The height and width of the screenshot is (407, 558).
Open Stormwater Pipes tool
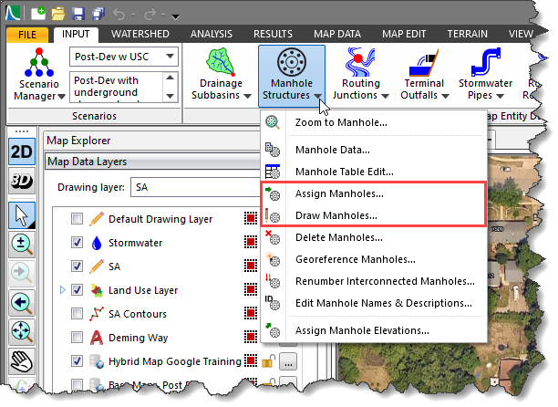[x=485, y=75]
